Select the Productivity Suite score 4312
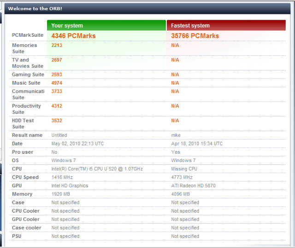295x248 pixels. (x=57, y=106)
